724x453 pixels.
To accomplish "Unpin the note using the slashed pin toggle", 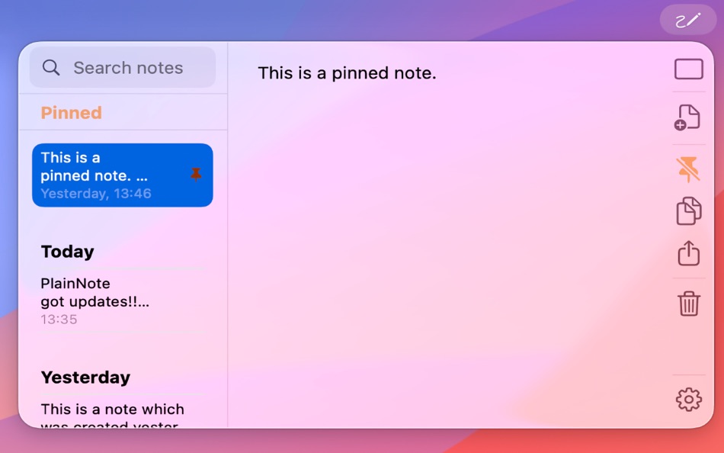I will (688, 169).
